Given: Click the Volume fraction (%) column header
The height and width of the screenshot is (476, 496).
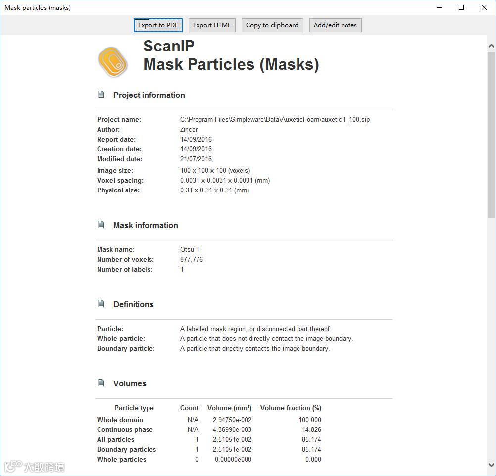Looking at the screenshot, I should pyautogui.click(x=291, y=408).
